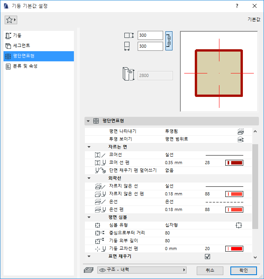Click the 0.35 mm pen weight
This screenshot has width=264, height=279.
[x=174, y=163]
